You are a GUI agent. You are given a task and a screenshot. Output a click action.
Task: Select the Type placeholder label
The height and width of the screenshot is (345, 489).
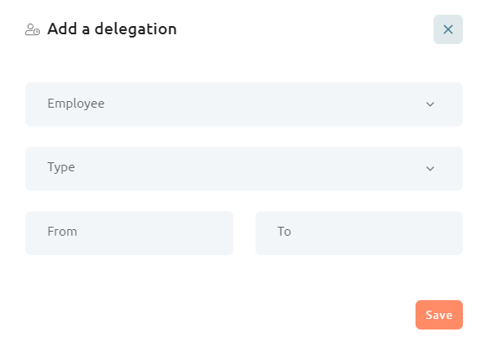(61, 168)
